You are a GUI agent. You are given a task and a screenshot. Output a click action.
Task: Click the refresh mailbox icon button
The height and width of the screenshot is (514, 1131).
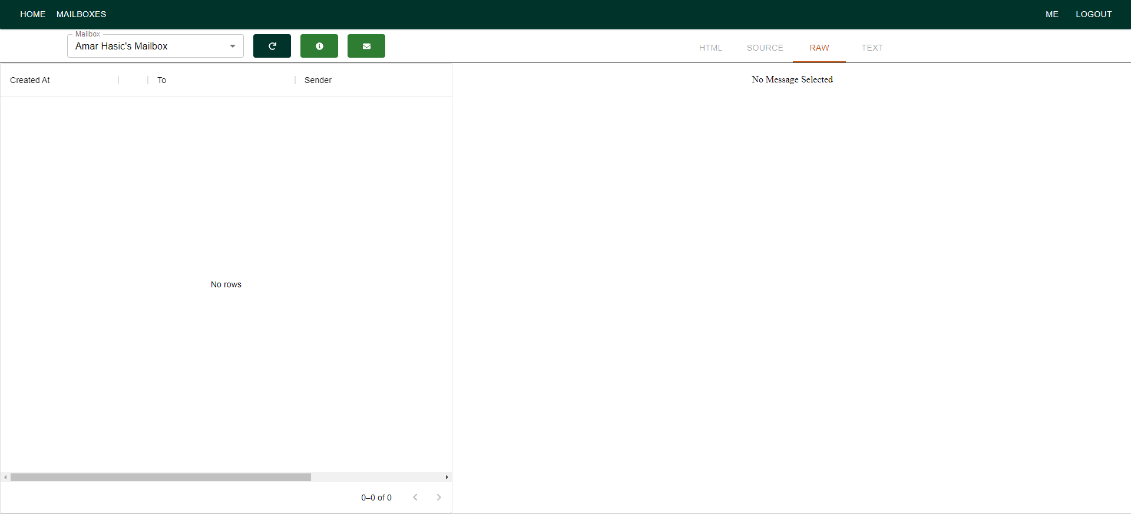272,46
